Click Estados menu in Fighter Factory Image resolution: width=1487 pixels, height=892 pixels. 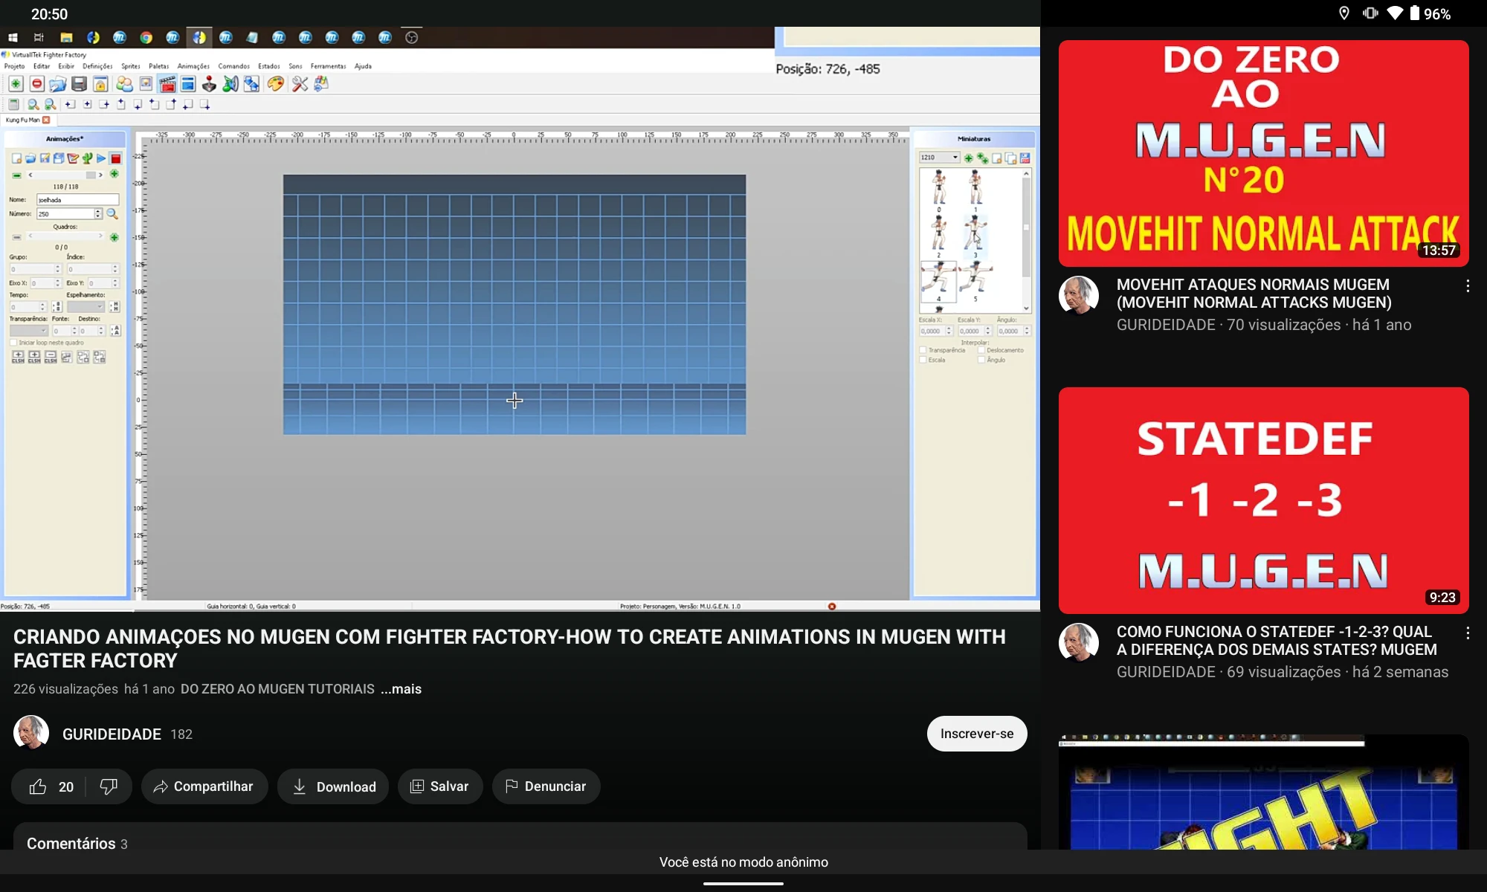click(x=268, y=66)
